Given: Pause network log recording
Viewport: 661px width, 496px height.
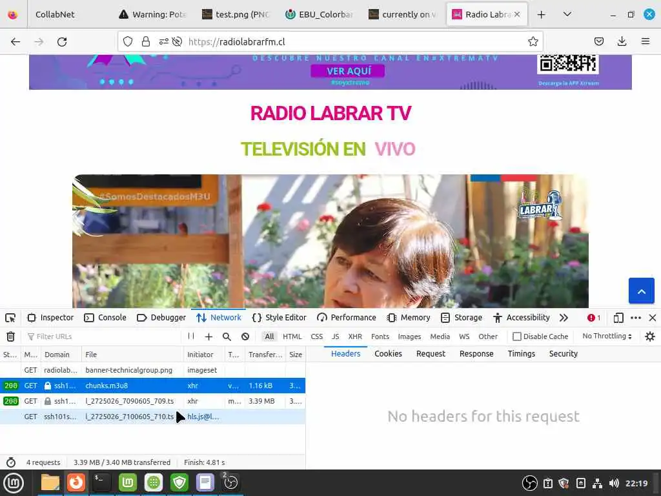Looking at the screenshot, I should coord(191,336).
